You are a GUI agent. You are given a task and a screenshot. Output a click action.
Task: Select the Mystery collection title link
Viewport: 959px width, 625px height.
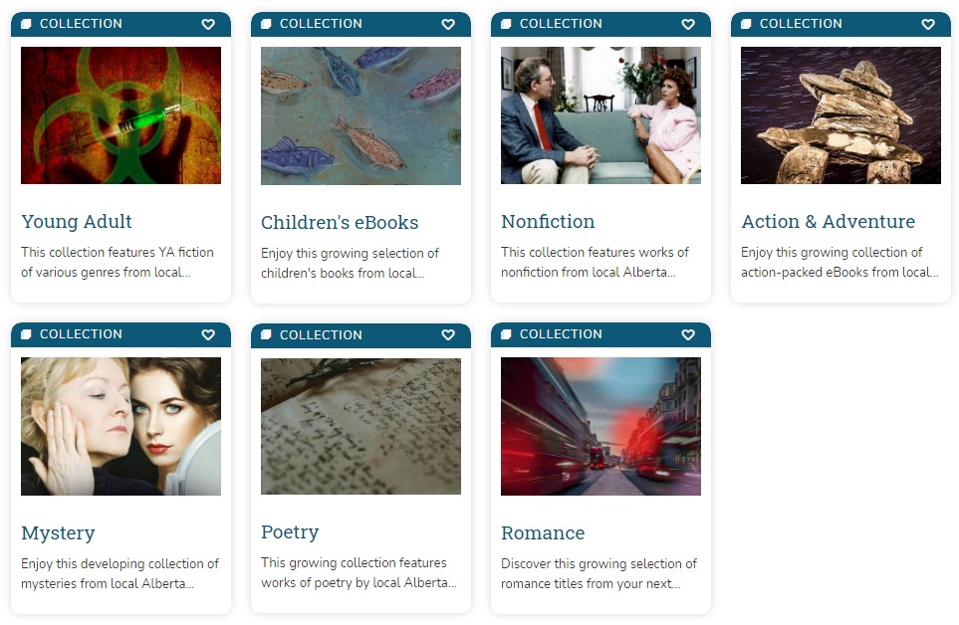pyautogui.click(x=58, y=533)
